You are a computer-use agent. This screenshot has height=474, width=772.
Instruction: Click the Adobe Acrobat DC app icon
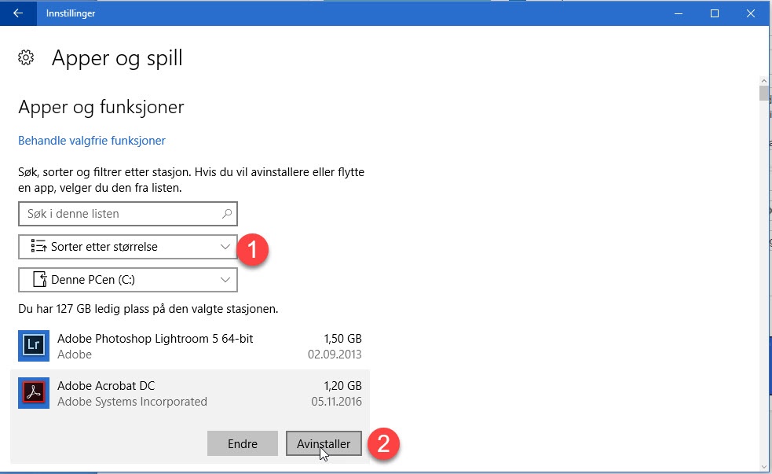pos(34,393)
